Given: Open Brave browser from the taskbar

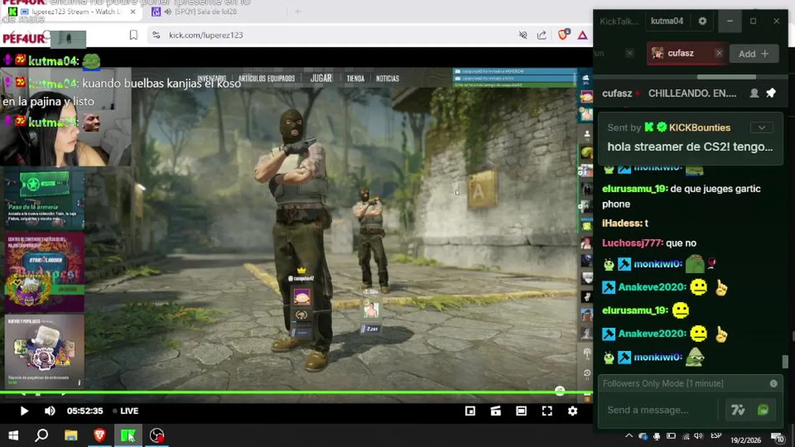Looking at the screenshot, I should coord(99,435).
